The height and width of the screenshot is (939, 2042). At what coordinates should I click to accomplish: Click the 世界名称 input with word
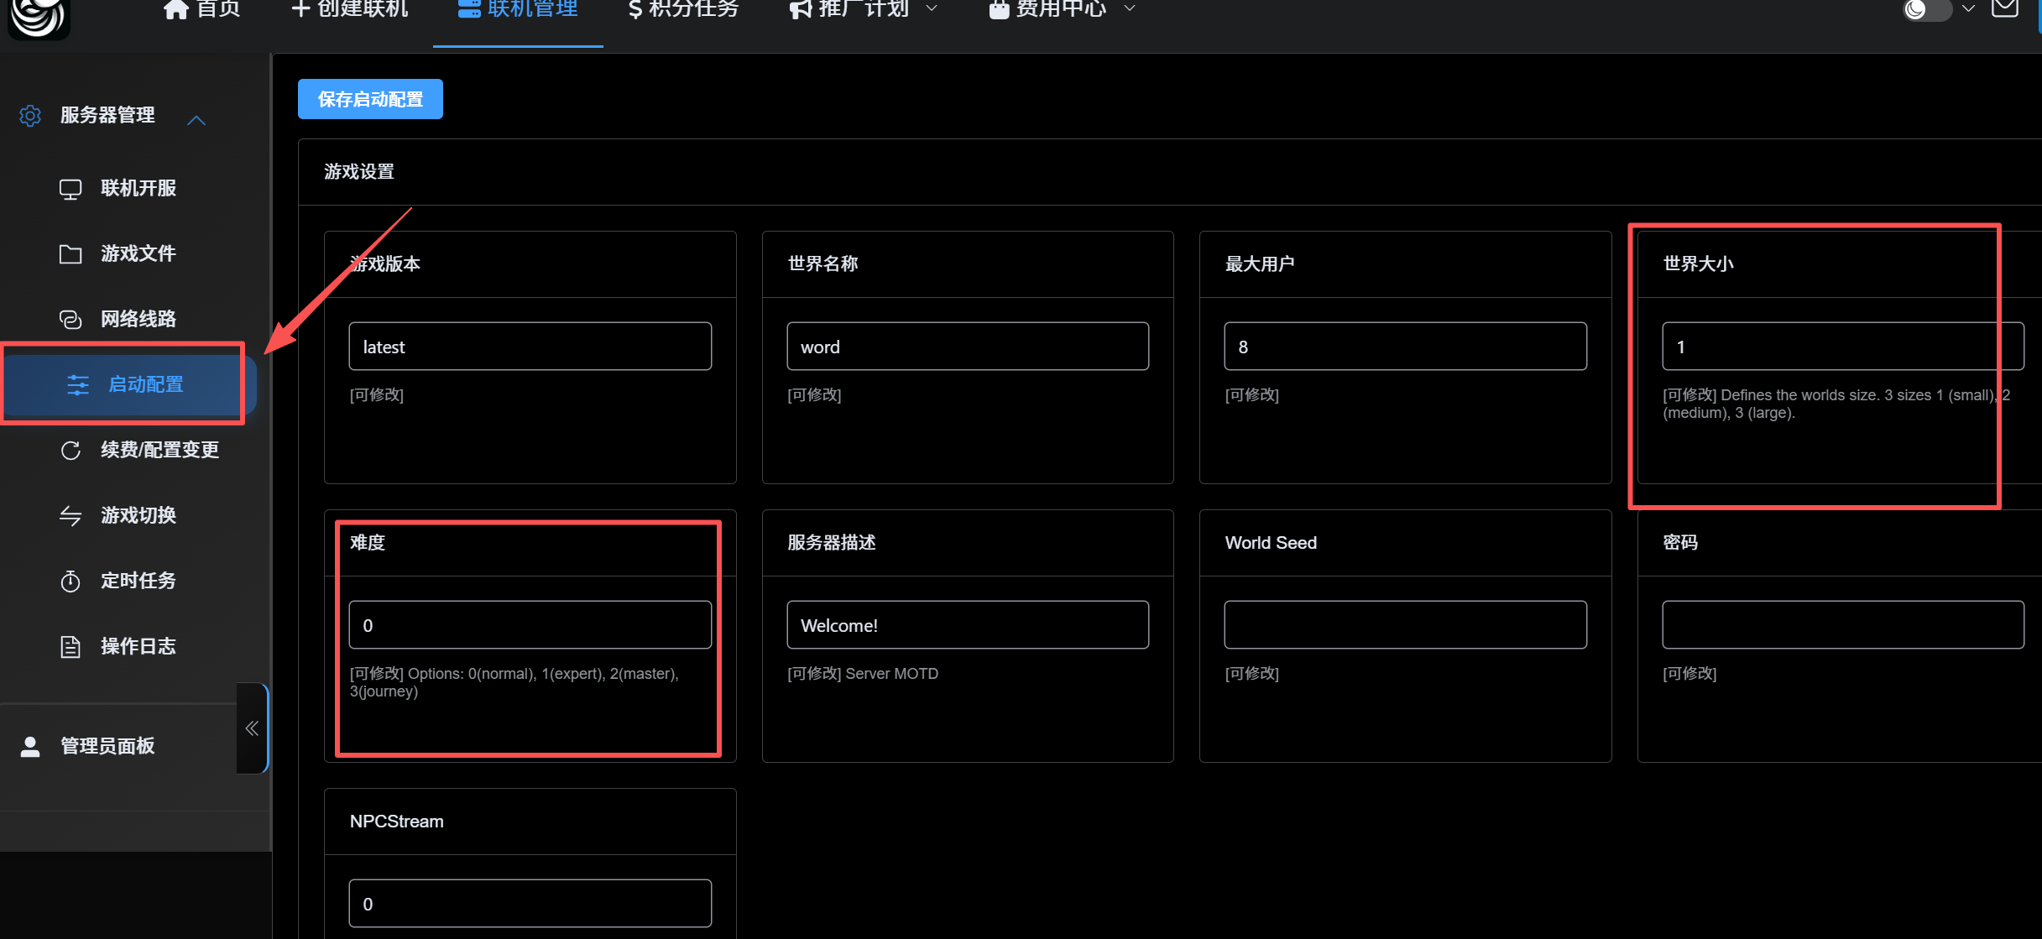coord(967,347)
